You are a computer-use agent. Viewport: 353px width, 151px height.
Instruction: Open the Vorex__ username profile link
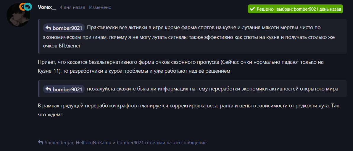tap(47, 7)
